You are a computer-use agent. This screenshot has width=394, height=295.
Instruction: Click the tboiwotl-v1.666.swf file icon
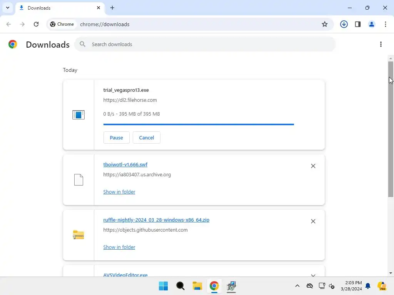pos(78,180)
